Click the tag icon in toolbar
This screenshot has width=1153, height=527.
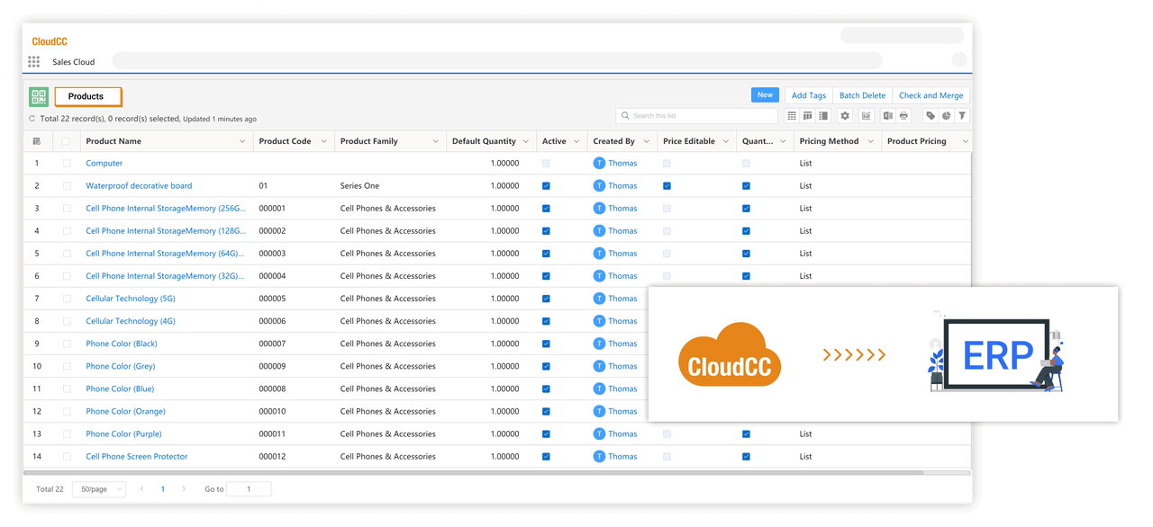931,116
